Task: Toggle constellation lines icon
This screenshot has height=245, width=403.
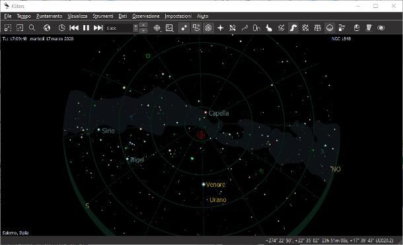Action: pyautogui.click(x=244, y=28)
